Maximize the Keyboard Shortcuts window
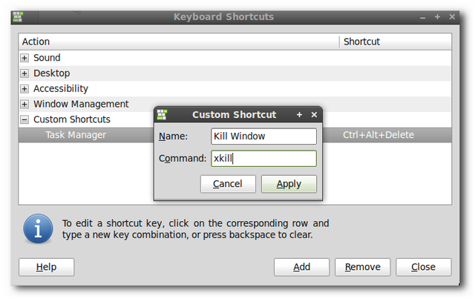 438,16
